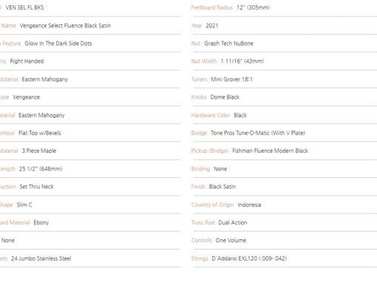Click the Truss Rod label
Viewport: 377px width, 282px height.
(203, 223)
